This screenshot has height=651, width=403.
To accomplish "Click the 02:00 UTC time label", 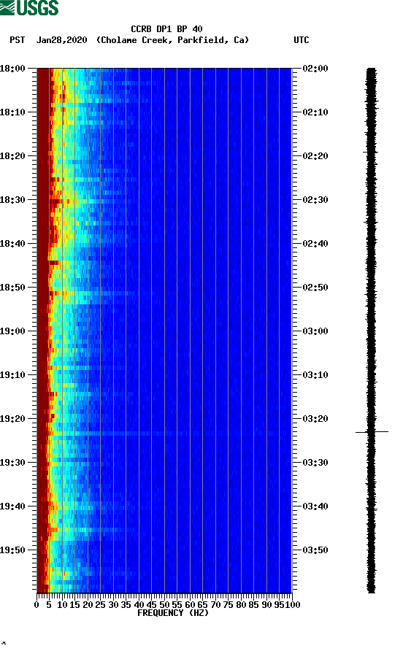I will pyautogui.click(x=315, y=69).
